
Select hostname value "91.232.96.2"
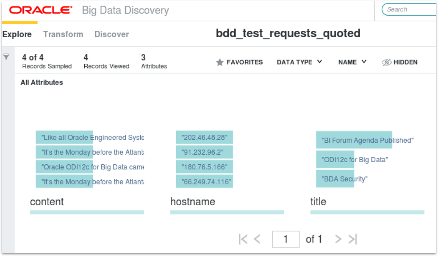(x=205, y=152)
